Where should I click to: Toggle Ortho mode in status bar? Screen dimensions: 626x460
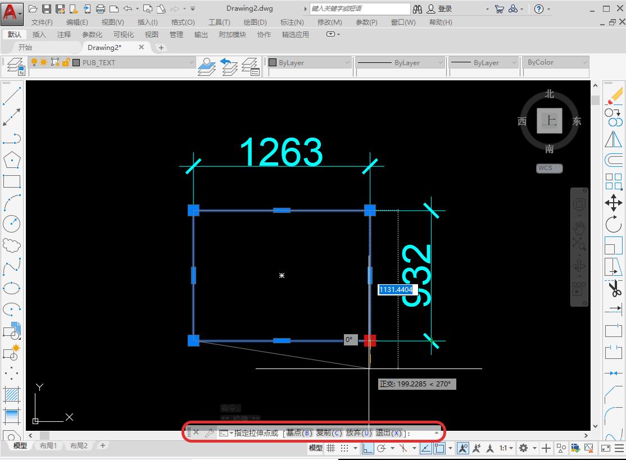click(368, 448)
